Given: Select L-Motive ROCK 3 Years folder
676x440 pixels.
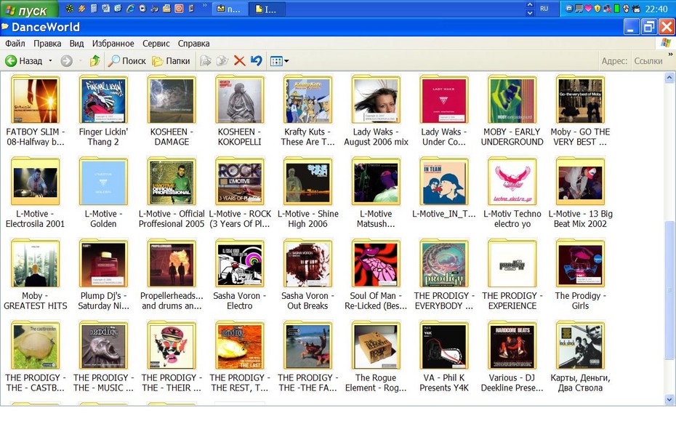Looking at the screenshot, I should coord(239,193).
